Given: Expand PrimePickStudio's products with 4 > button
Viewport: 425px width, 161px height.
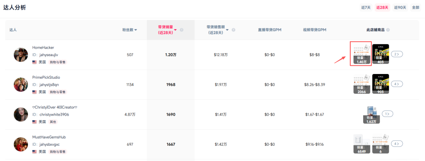Looking at the screenshot, I should pyautogui.click(x=397, y=84).
